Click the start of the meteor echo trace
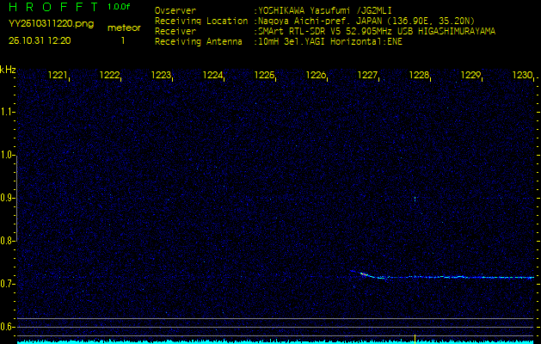 coord(360,273)
